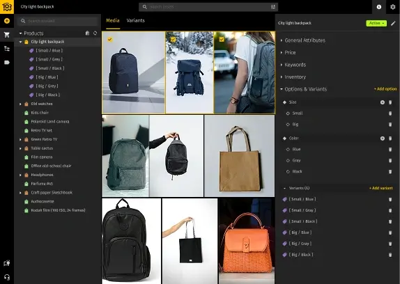Delete the Blue color value
400x284 pixels.
390,149
